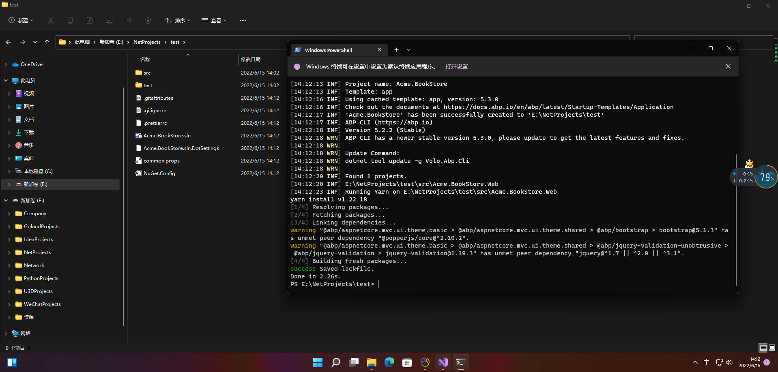Image resolution: width=778 pixels, height=372 pixels.
Task: Open the 排序 (Sort) dropdown
Action: (x=178, y=20)
